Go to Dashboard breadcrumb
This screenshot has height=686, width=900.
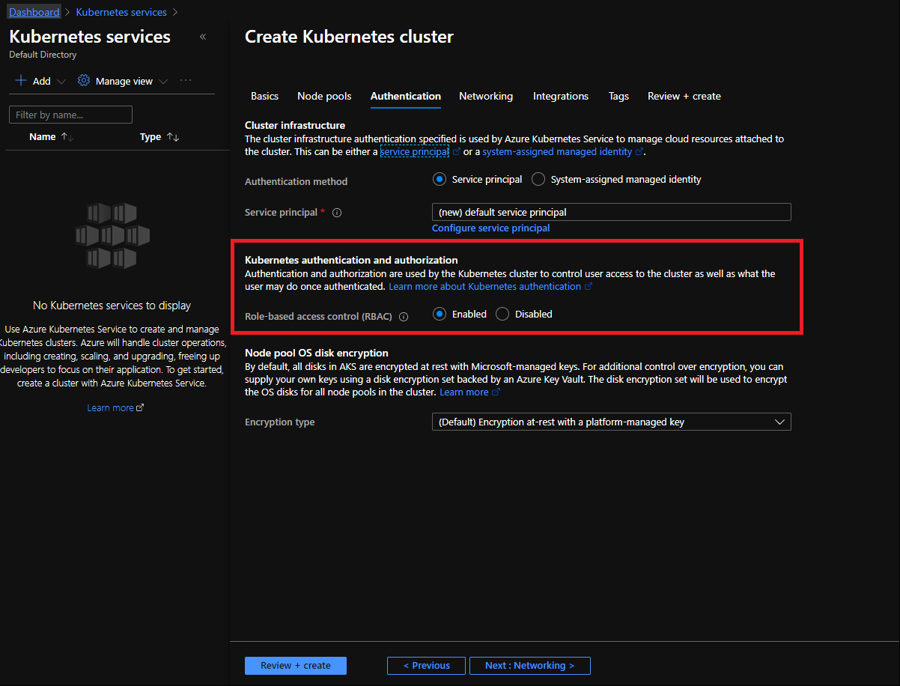34,12
